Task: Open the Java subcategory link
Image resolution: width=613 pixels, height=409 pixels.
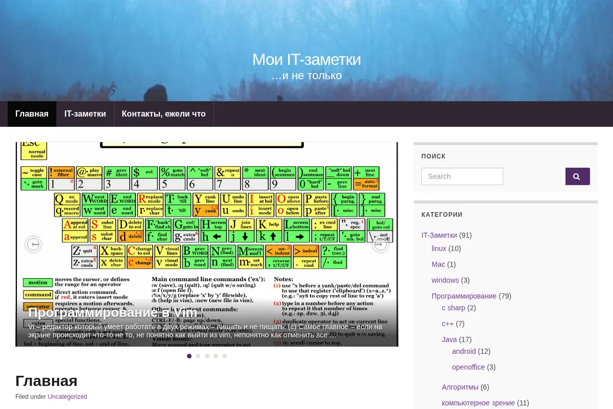Action: (450, 339)
